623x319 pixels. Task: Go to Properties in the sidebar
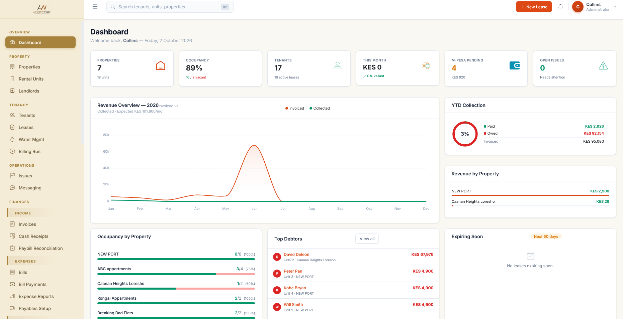40,67
